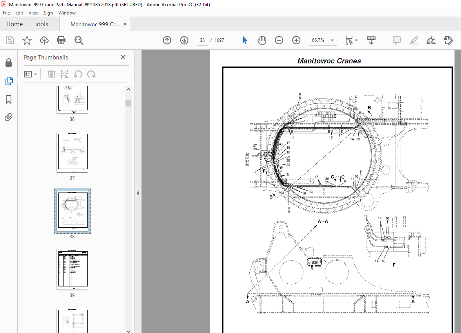This screenshot has width=461, height=333.
Task: Delete the selected page with the trash icon
Action: tap(51, 74)
